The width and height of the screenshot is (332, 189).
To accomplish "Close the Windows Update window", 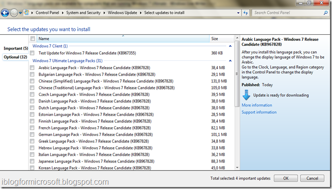I will coord(321,3).
